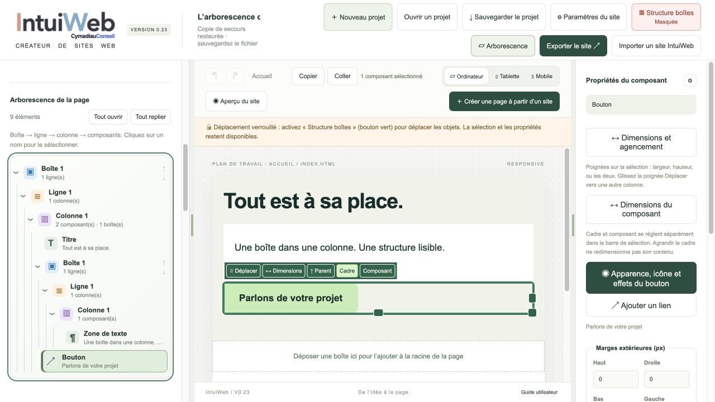The width and height of the screenshot is (715, 402).
Task: Select the Titre T icon in the tree
Action: [x=51, y=243]
